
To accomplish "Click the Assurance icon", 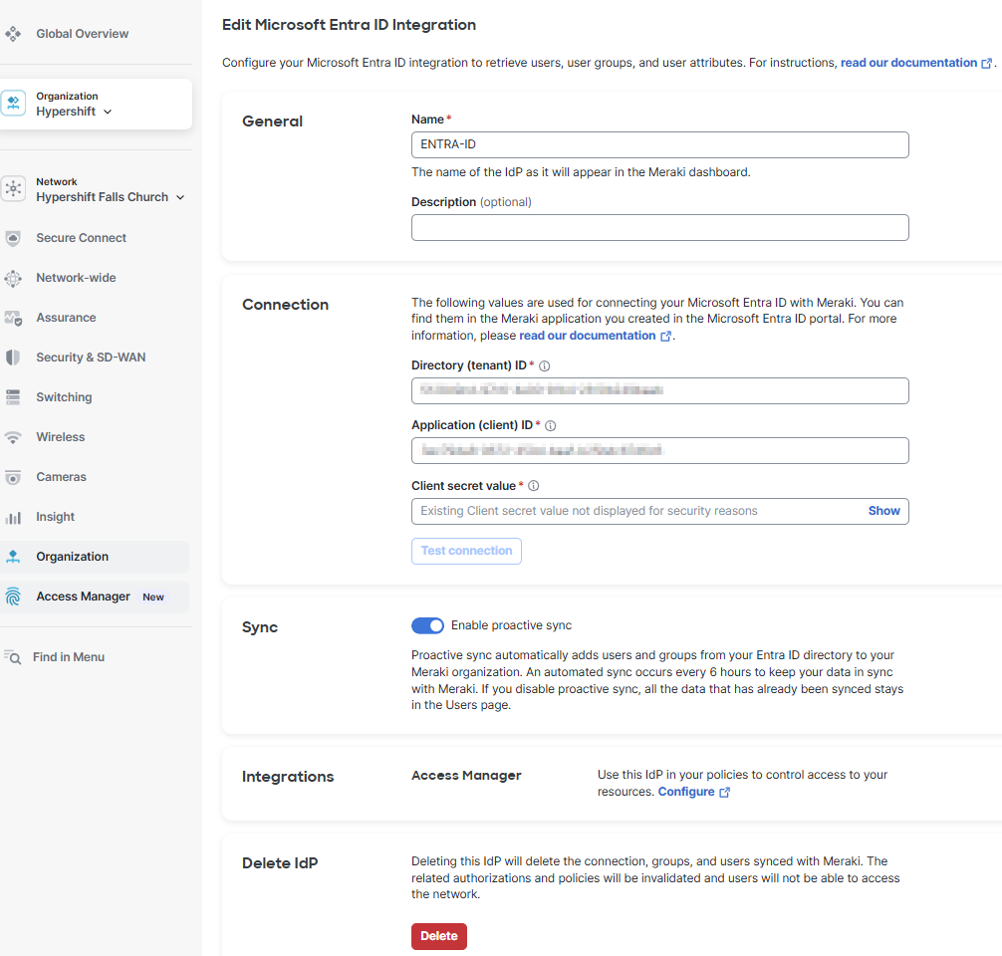I will point(13,318).
